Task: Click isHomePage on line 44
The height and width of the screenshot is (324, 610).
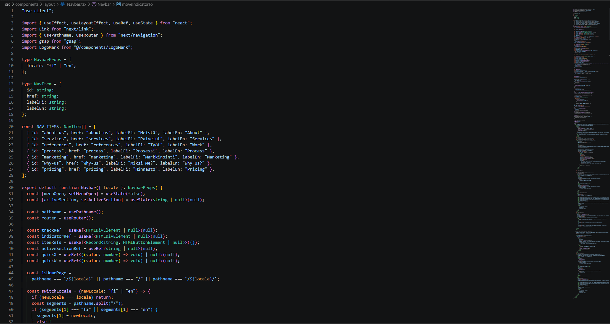Action: [x=54, y=273]
